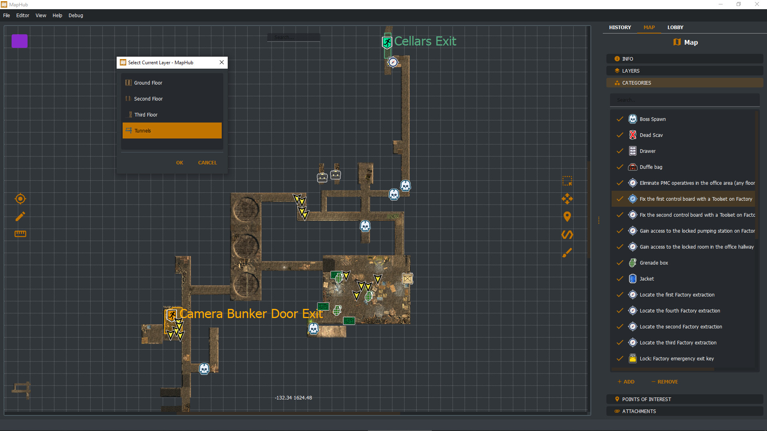Select the measure ruler tool
Viewport: 767px width, 431px height.
20,233
